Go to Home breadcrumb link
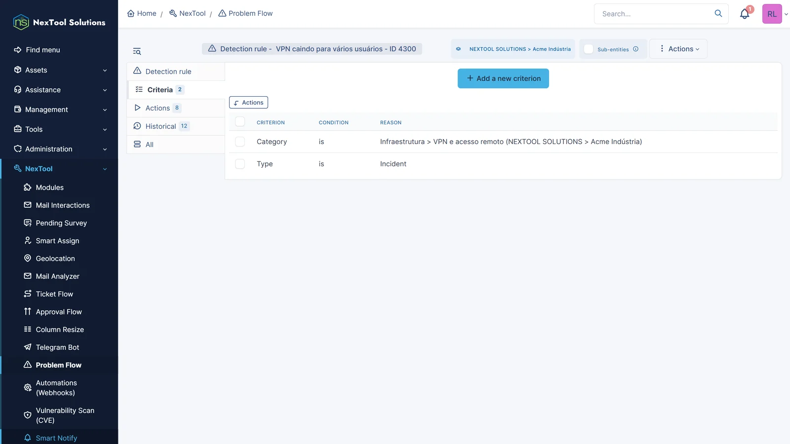This screenshot has height=444, width=790. pos(142,13)
